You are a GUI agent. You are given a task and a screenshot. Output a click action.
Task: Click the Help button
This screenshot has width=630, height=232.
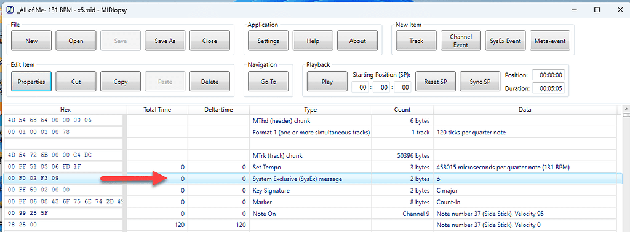click(313, 41)
